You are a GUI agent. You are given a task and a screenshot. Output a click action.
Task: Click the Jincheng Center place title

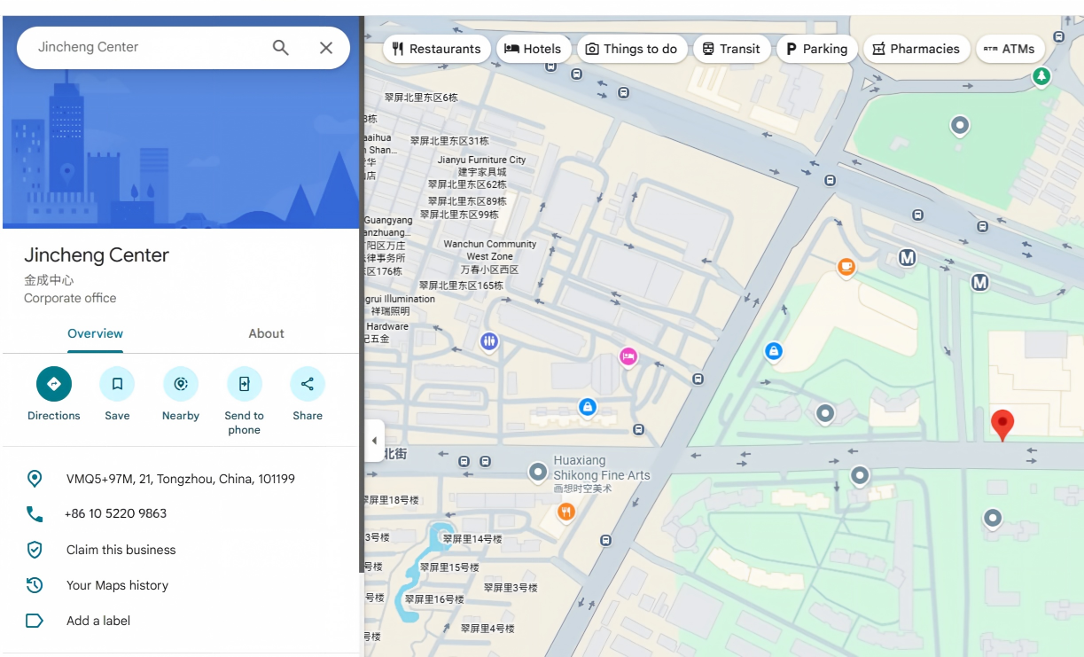97,255
